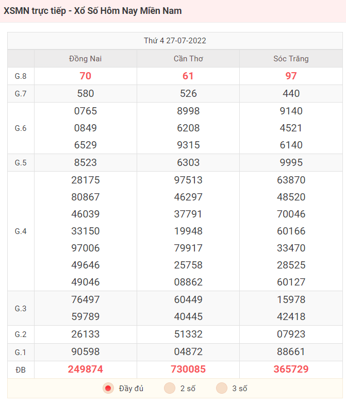Click the G.8 result 61 for Cần Thơ

pos(188,76)
